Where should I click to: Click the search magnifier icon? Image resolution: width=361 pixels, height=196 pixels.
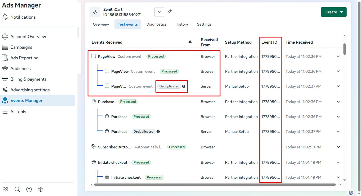[x=17, y=189]
